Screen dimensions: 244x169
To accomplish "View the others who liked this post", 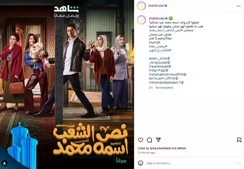I will (x=181, y=148).
